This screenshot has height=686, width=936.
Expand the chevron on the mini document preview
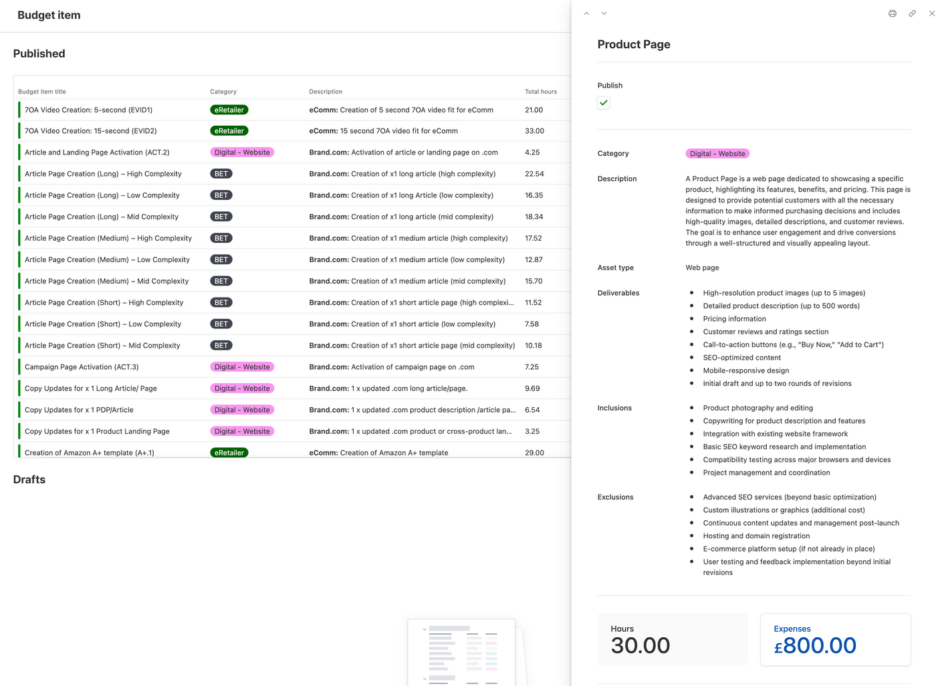point(425,629)
